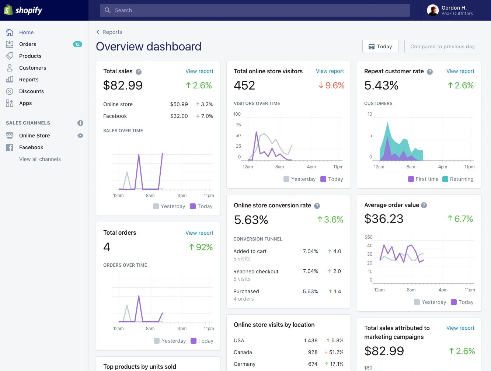This screenshot has height=371, width=491.
Task: Select the Products tag icon
Action: point(10,56)
